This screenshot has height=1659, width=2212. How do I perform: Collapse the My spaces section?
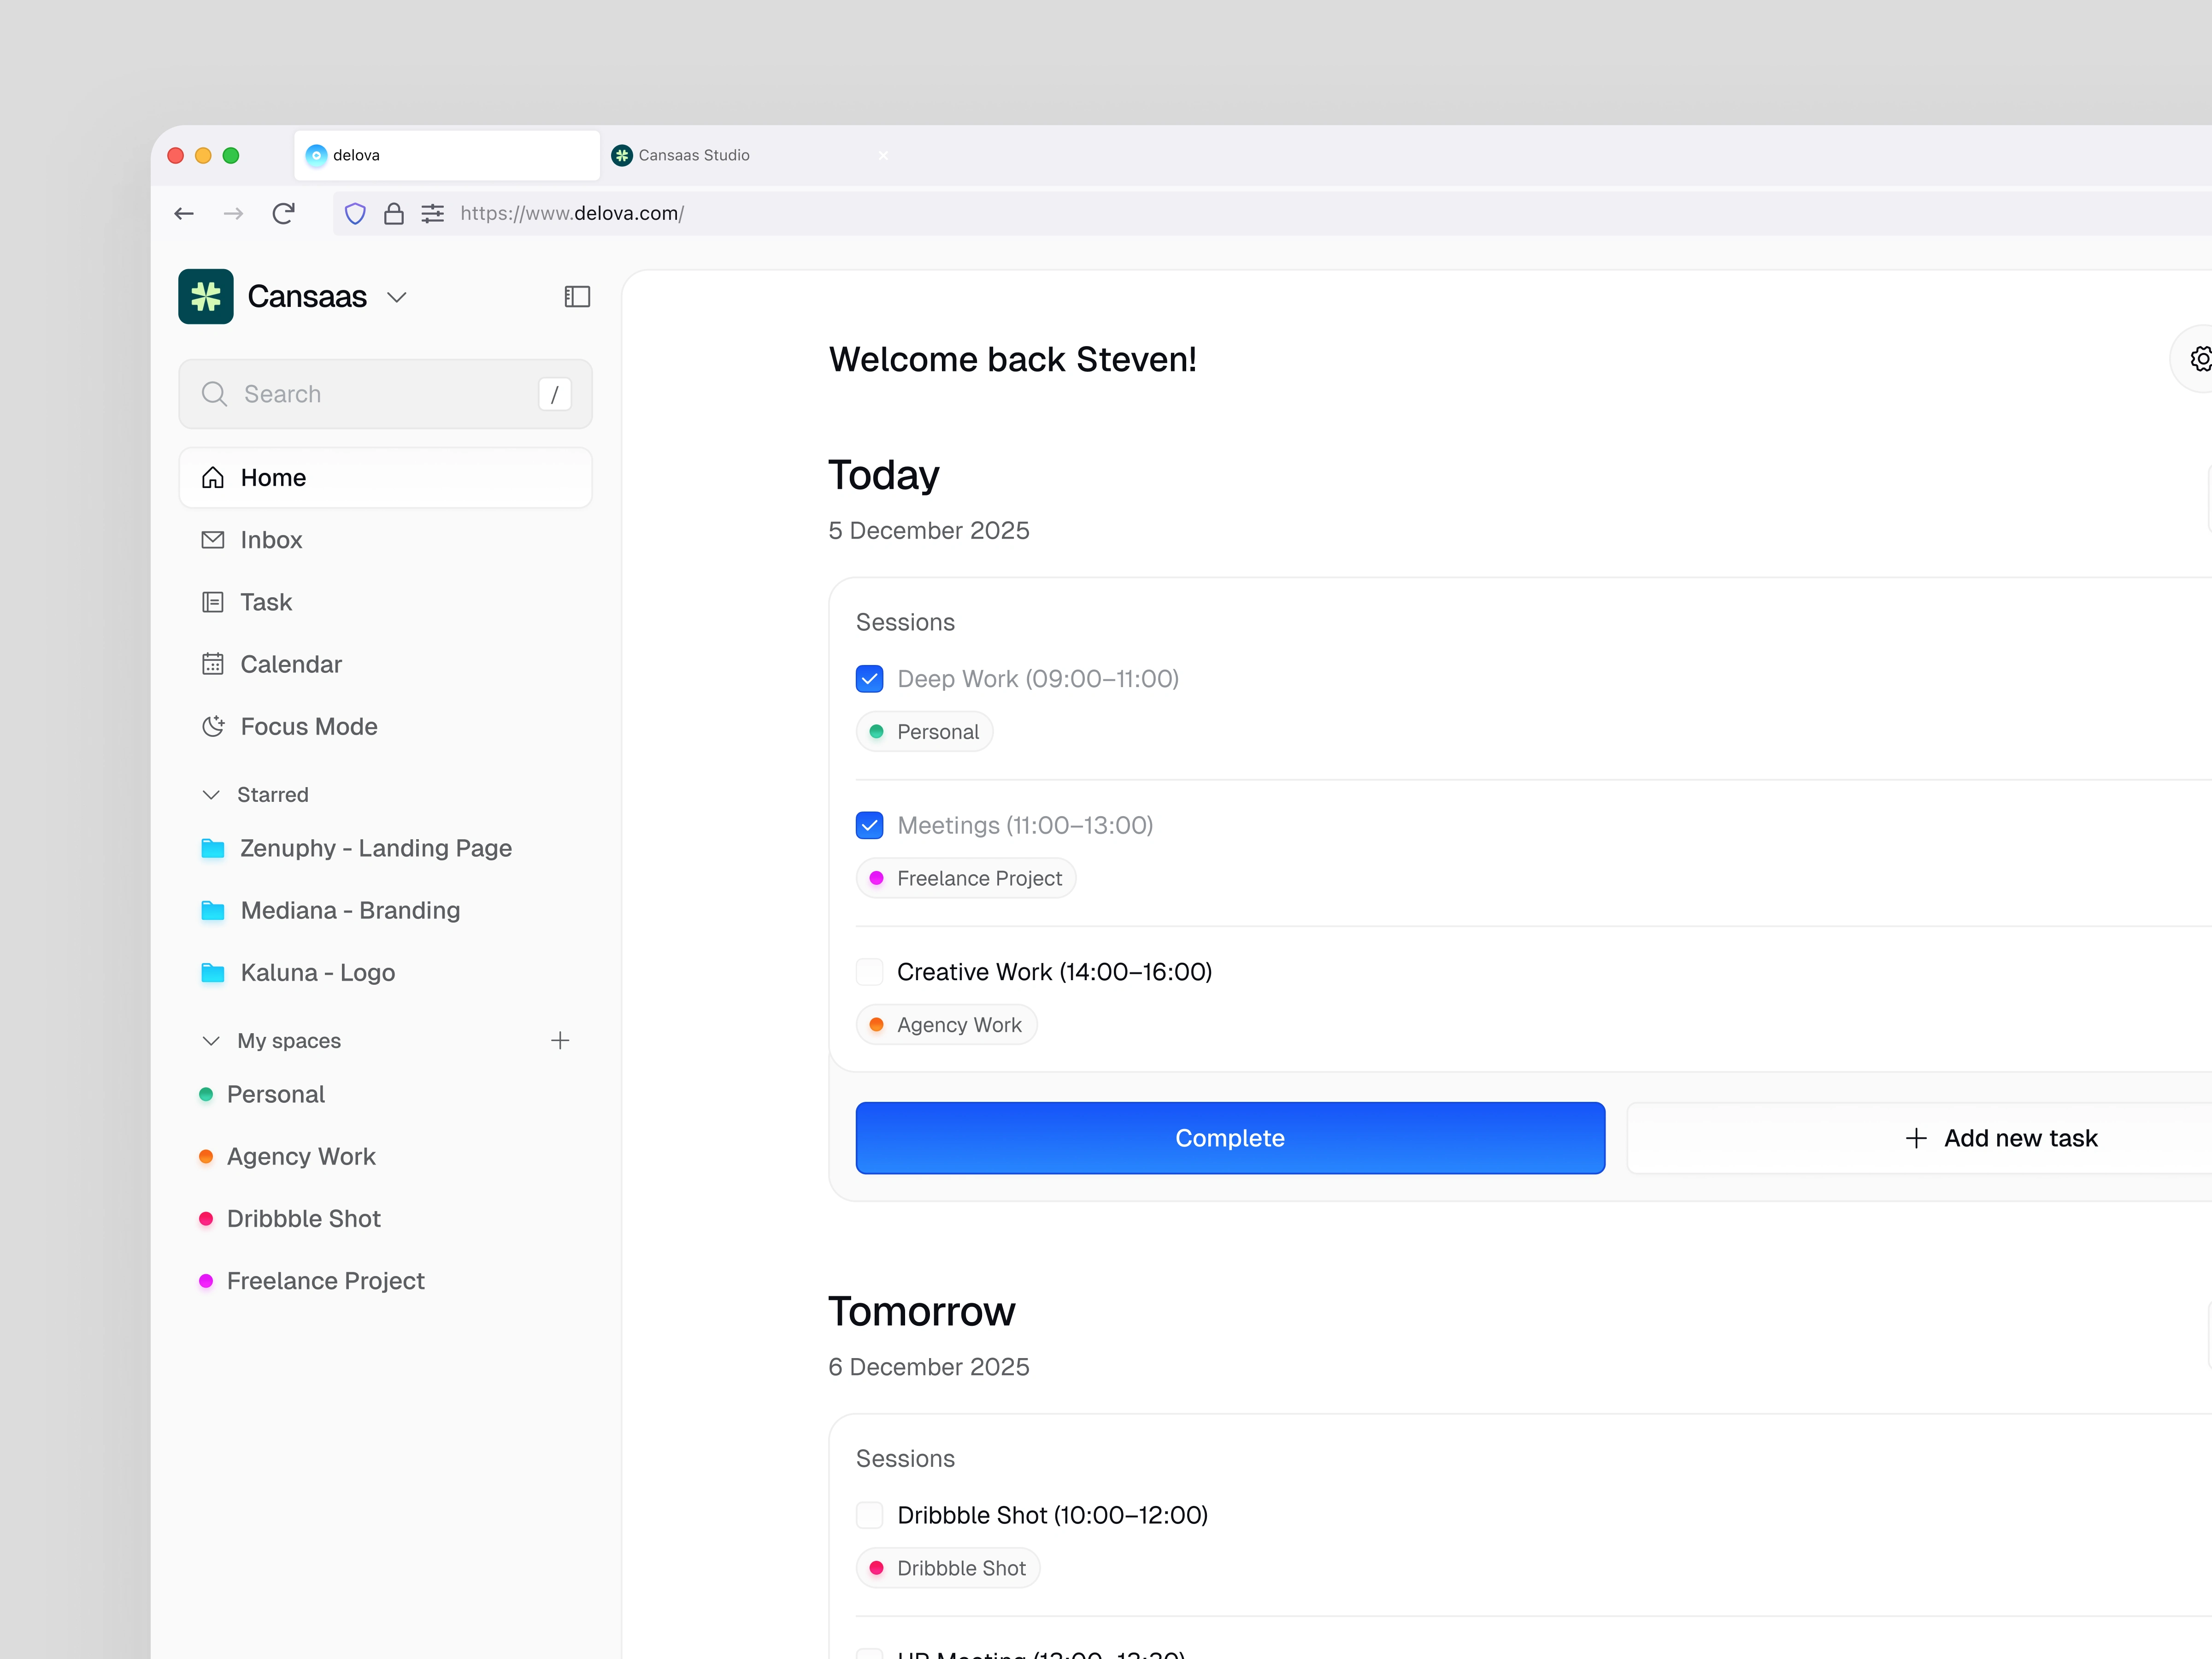[211, 1041]
